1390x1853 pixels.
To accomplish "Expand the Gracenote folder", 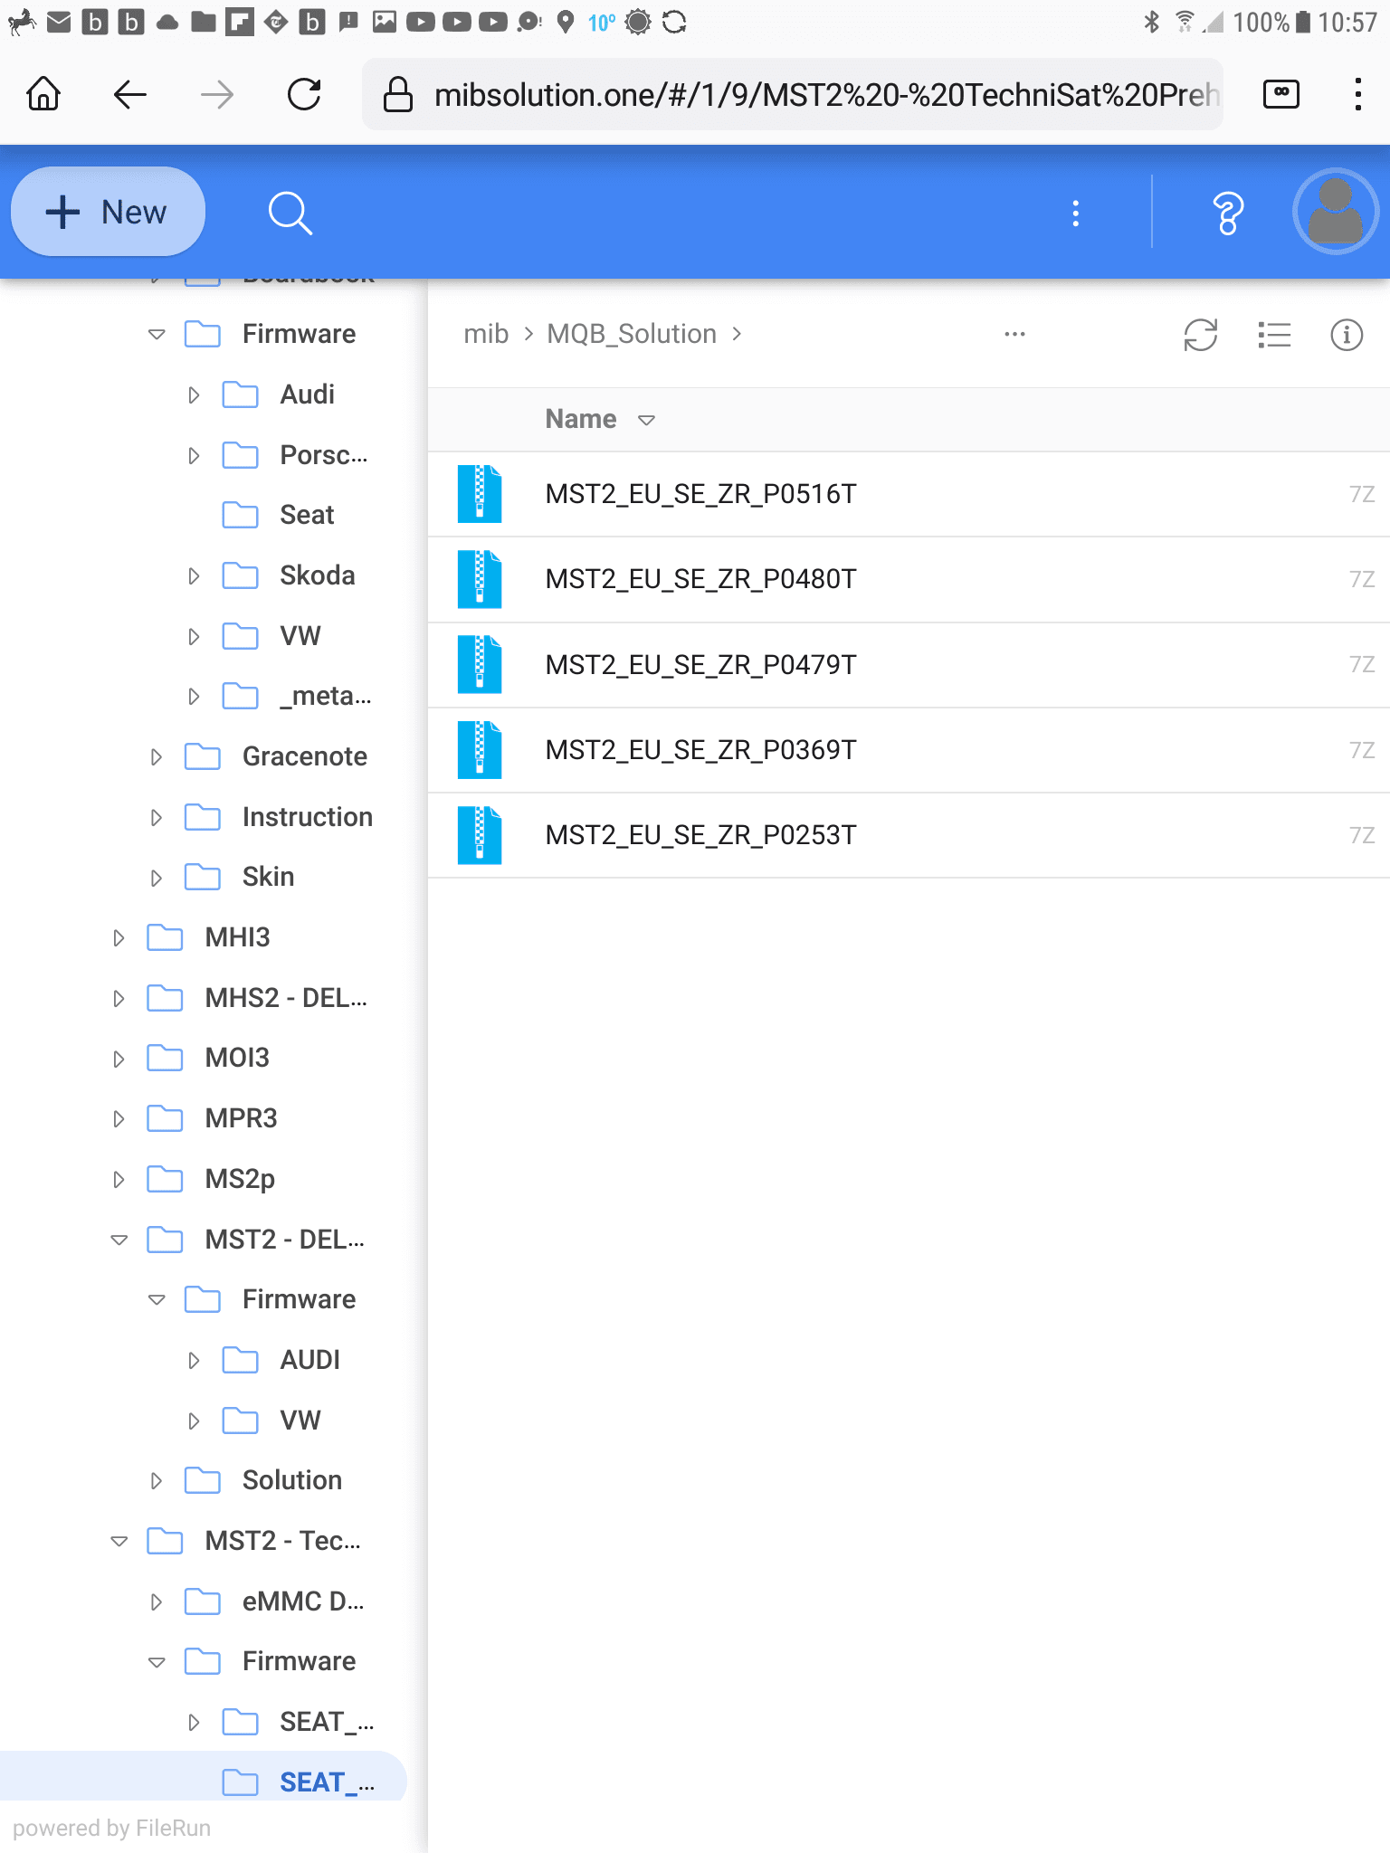I will coord(156,756).
